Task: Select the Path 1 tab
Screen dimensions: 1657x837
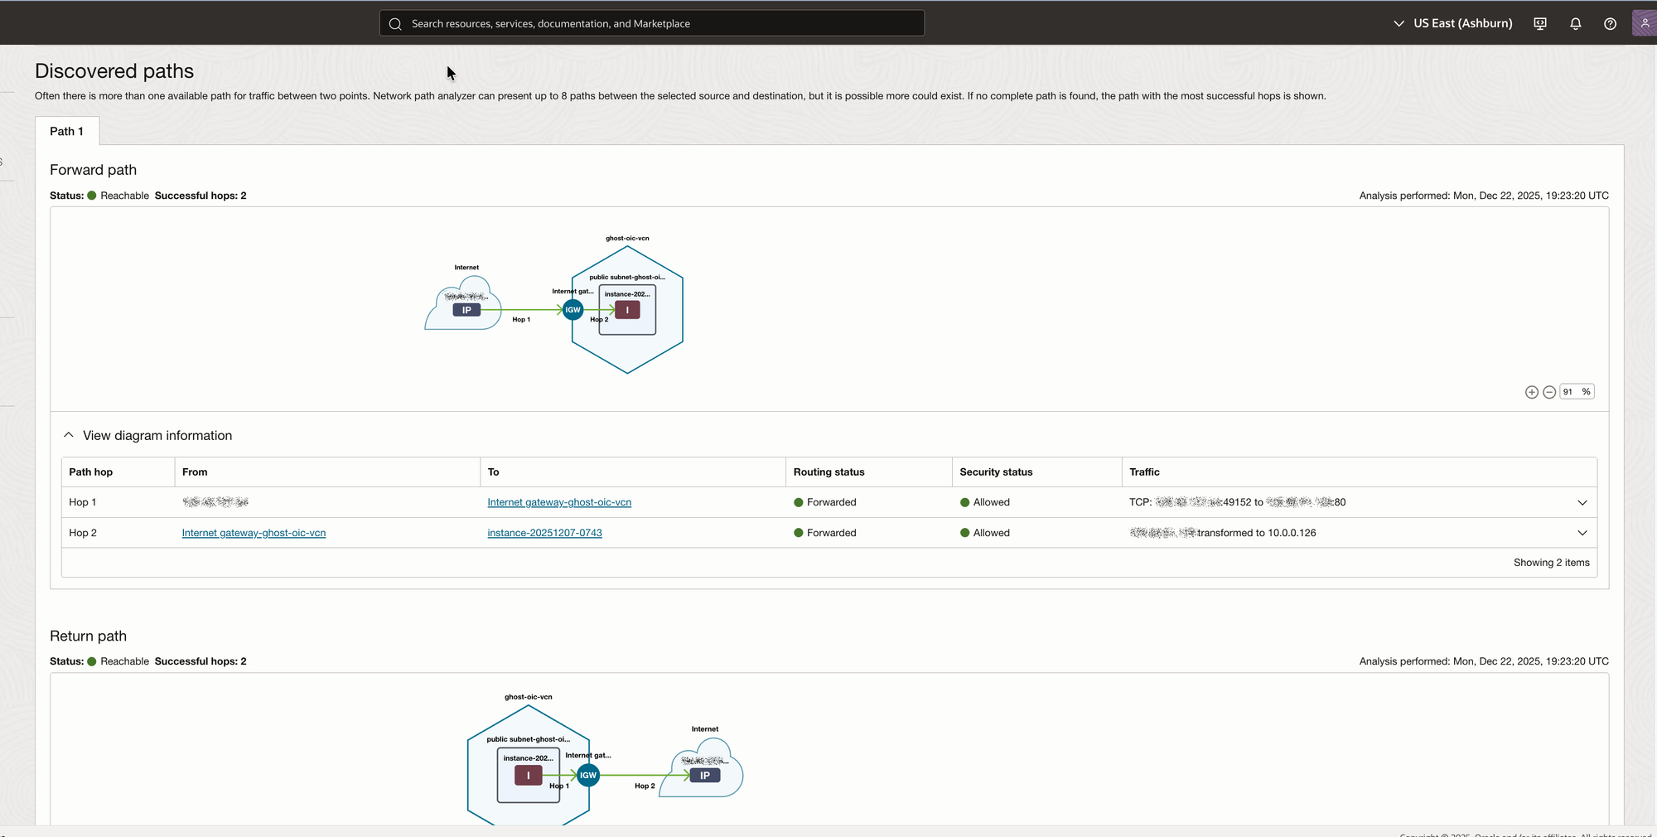Action: [66, 131]
